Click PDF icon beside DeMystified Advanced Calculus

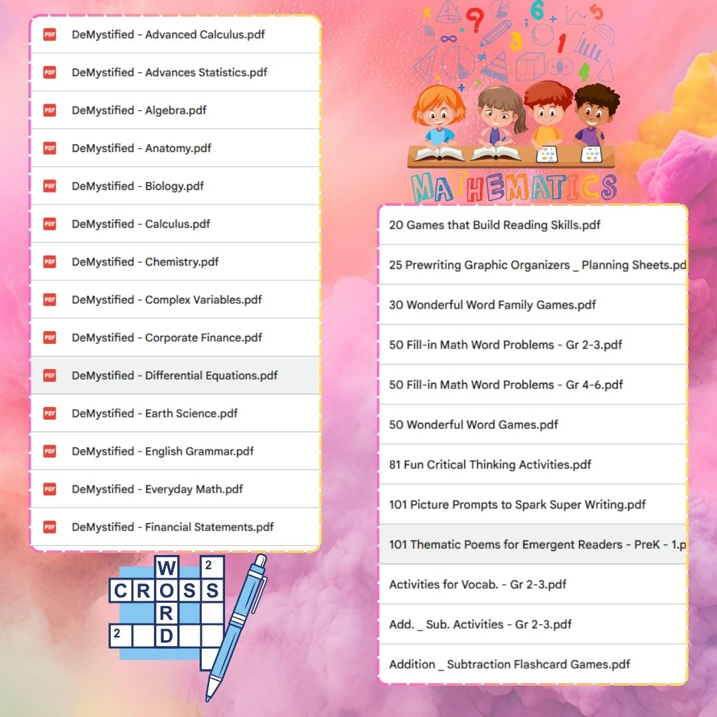(x=50, y=35)
